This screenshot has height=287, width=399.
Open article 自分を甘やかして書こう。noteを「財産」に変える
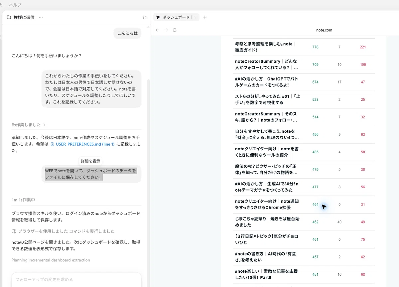[x=267, y=134]
